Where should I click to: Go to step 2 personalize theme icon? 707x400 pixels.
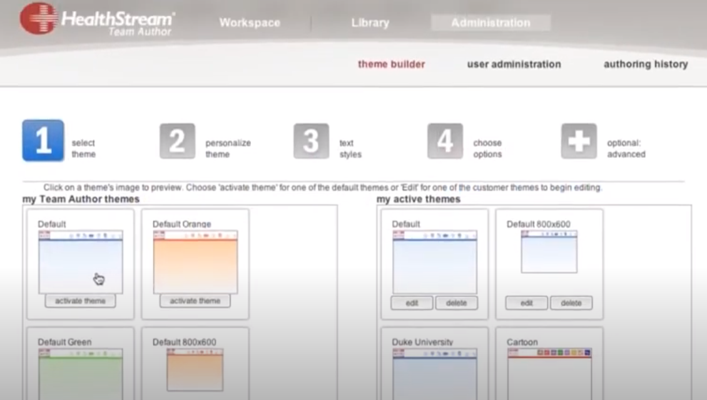(177, 141)
